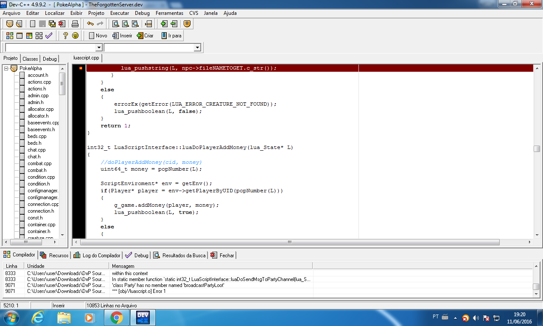Click the Save All floppy disks icon

[53, 24]
